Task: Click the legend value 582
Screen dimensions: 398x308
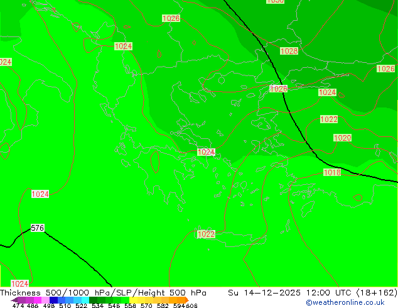Action: [x=163, y=305]
